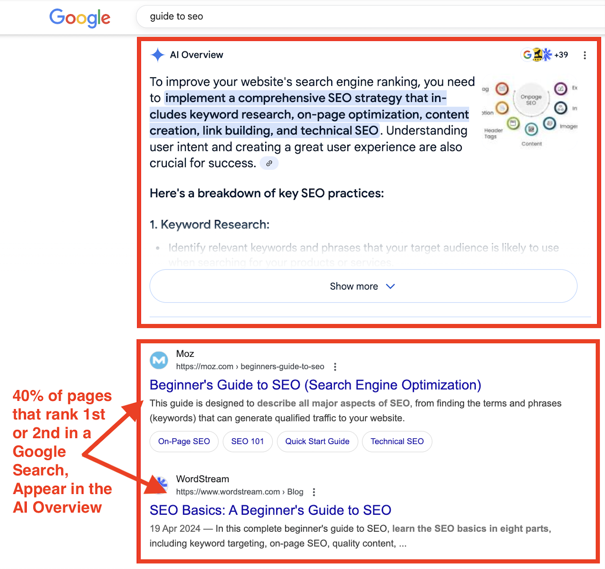Click the AI Overview sparkle icon
Image resolution: width=605 pixels, height=569 pixels.
coord(158,55)
